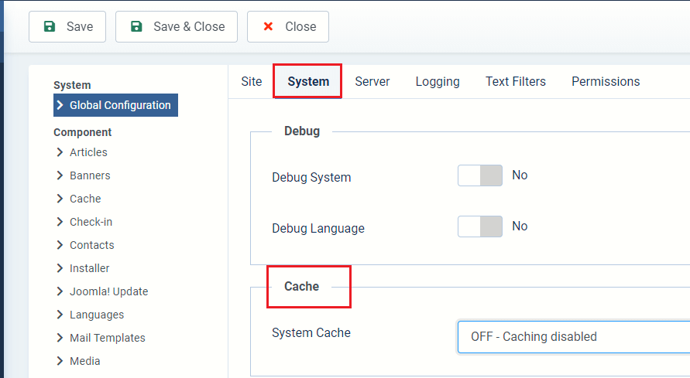This screenshot has width=690, height=378.
Task: Open the Permissions tab
Action: (x=606, y=81)
